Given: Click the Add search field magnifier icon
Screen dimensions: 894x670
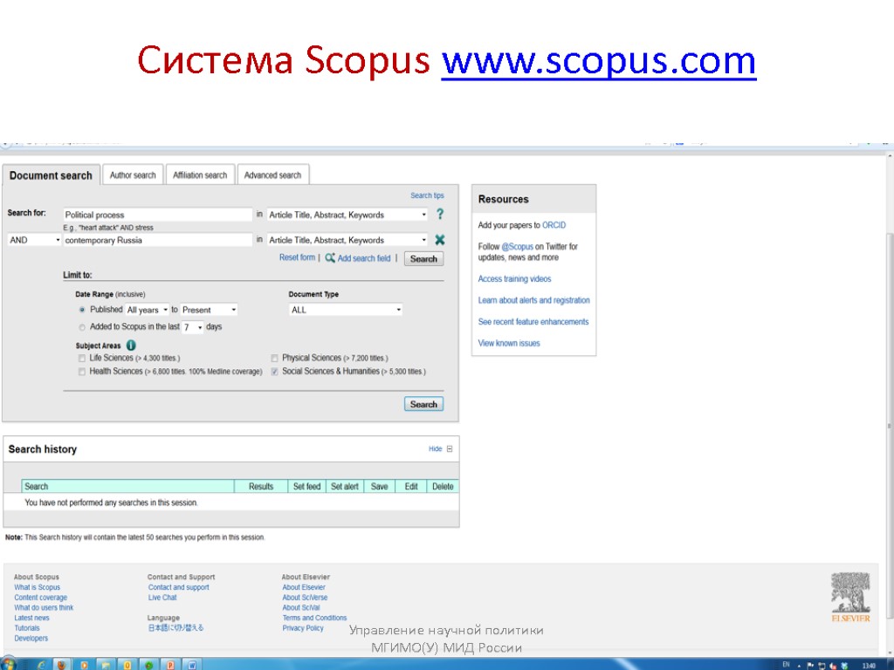Looking at the screenshot, I should coord(329,258).
